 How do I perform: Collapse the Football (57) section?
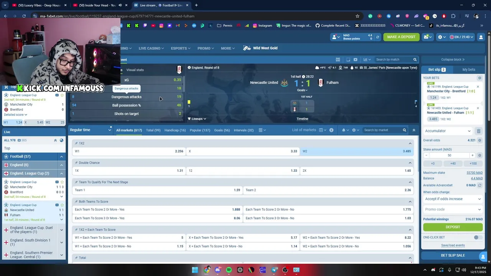61,156
